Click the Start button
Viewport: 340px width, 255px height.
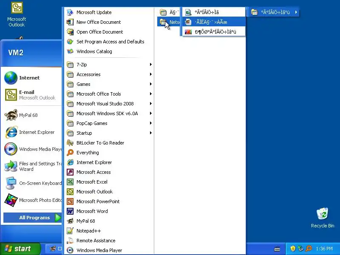pos(20,249)
